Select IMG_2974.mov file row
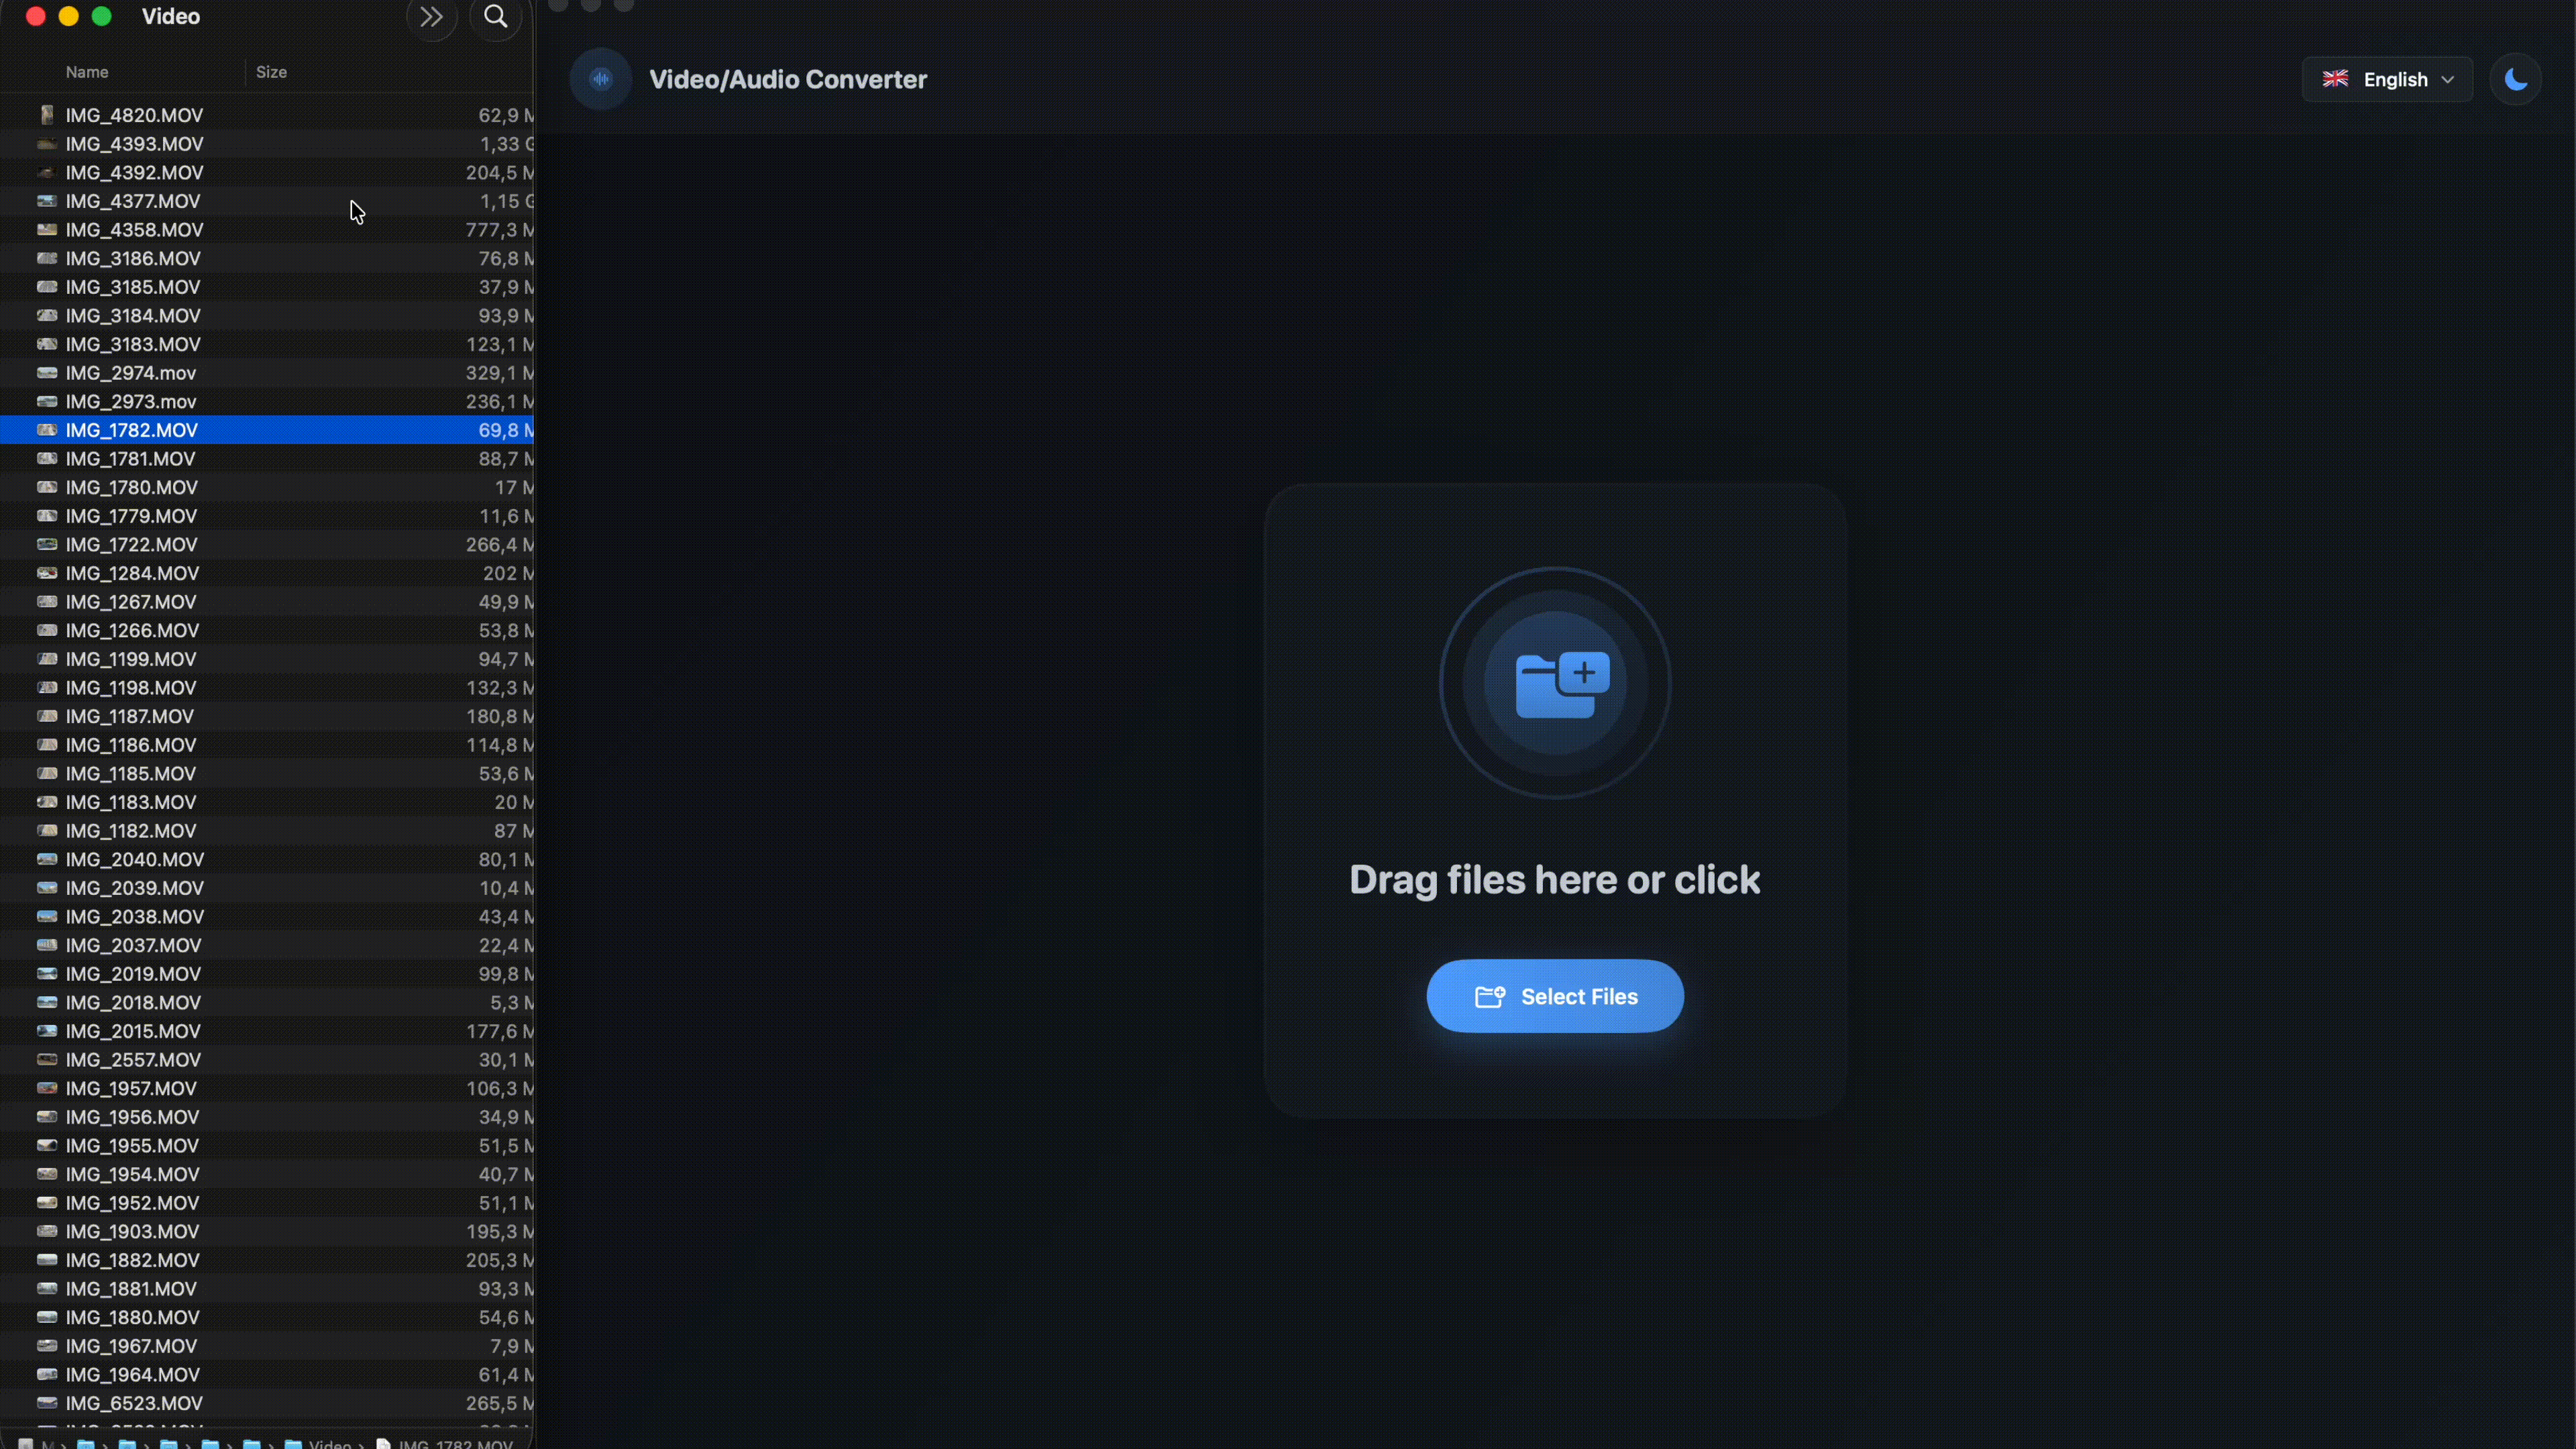Viewport: 2576px width, 1449px height. click(x=131, y=373)
